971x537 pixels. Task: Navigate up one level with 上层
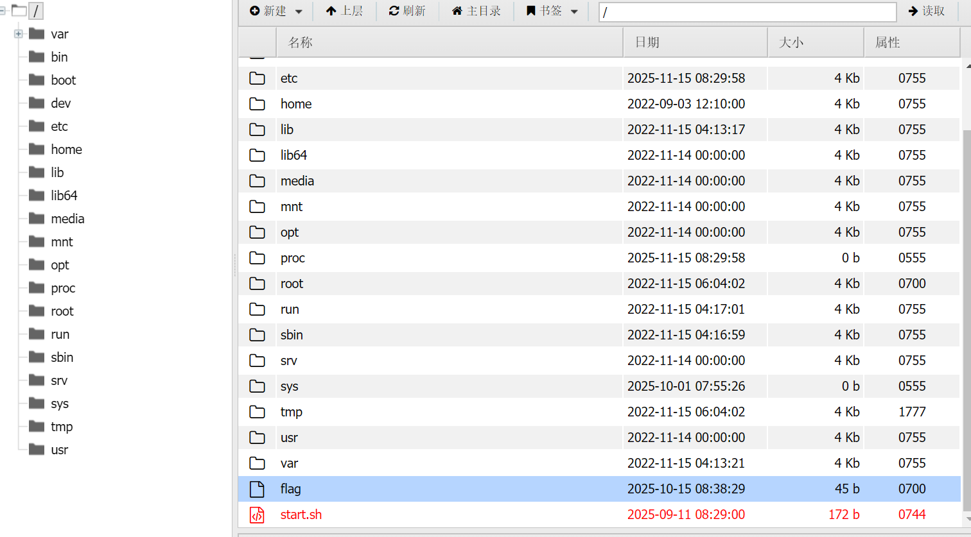tap(344, 11)
